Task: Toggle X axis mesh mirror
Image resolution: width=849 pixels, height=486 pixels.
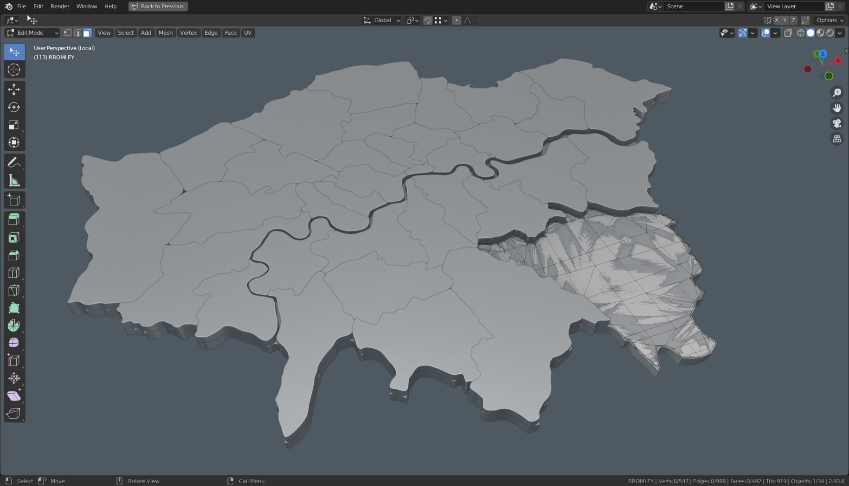Action: click(777, 20)
